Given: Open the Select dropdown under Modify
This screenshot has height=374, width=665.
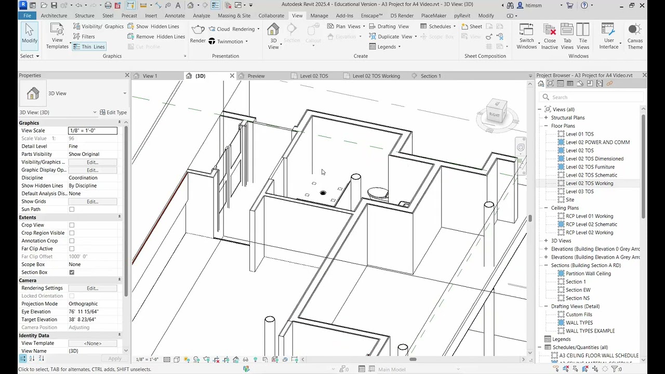Looking at the screenshot, I should pos(29,56).
